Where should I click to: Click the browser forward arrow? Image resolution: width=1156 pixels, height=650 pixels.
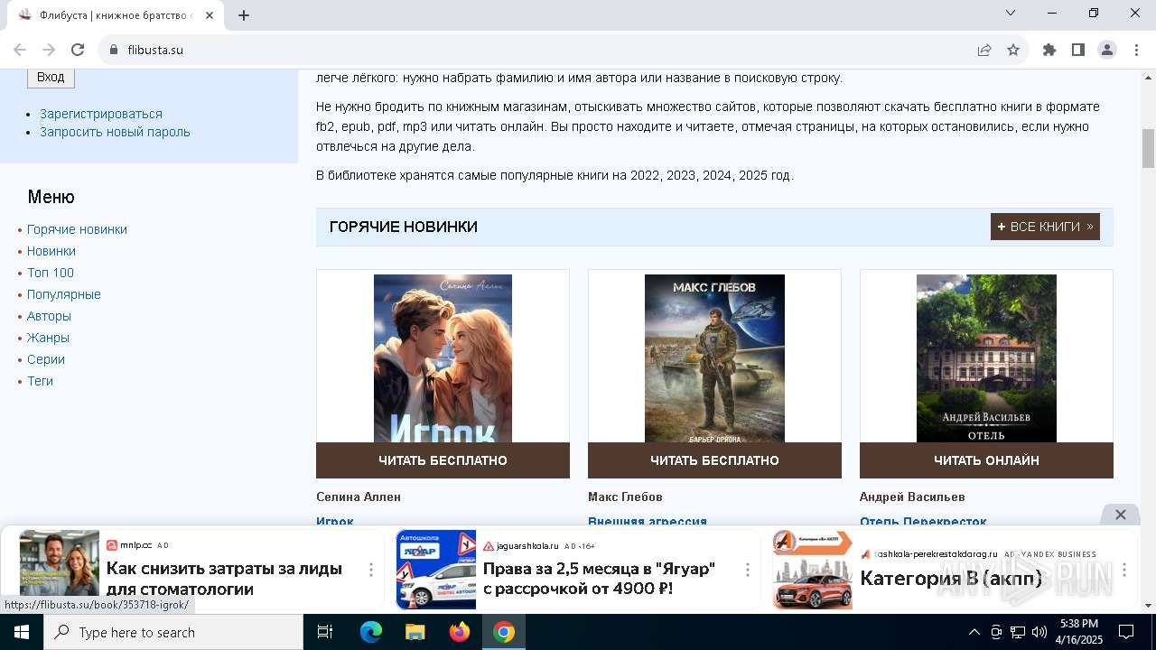49,50
